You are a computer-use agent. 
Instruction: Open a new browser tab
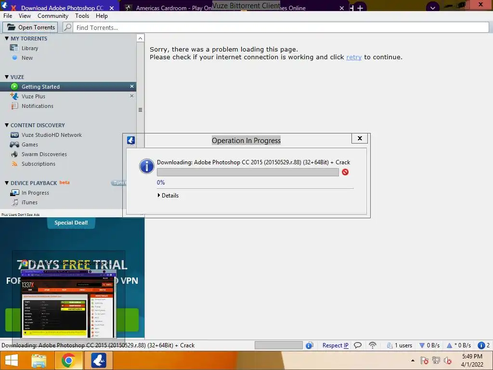(x=360, y=8)
